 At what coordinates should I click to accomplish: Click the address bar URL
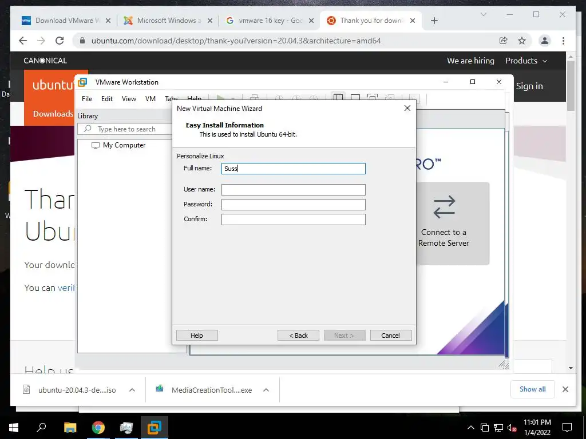click(x=236, y=41)
